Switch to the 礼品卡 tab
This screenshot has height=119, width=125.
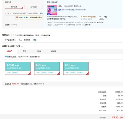[39, 51]
